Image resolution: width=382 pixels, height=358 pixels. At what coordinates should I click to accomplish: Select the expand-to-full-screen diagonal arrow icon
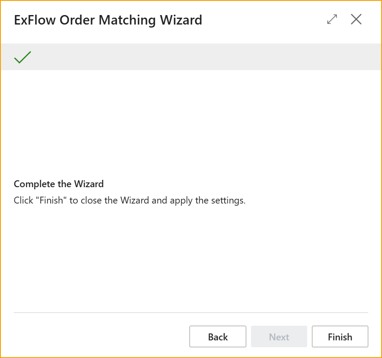tap(332, 19)
